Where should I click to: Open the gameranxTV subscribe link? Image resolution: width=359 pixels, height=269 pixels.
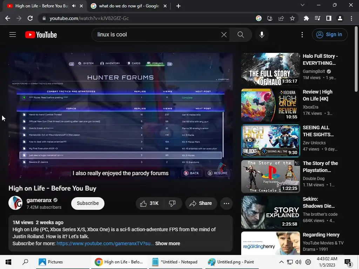[105, 243]
